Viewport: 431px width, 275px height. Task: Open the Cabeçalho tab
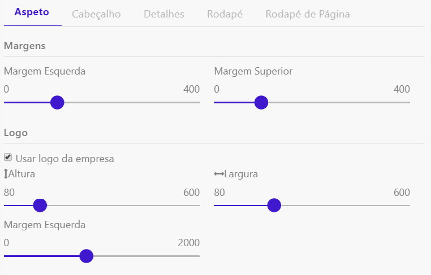[x=96, y=14]
